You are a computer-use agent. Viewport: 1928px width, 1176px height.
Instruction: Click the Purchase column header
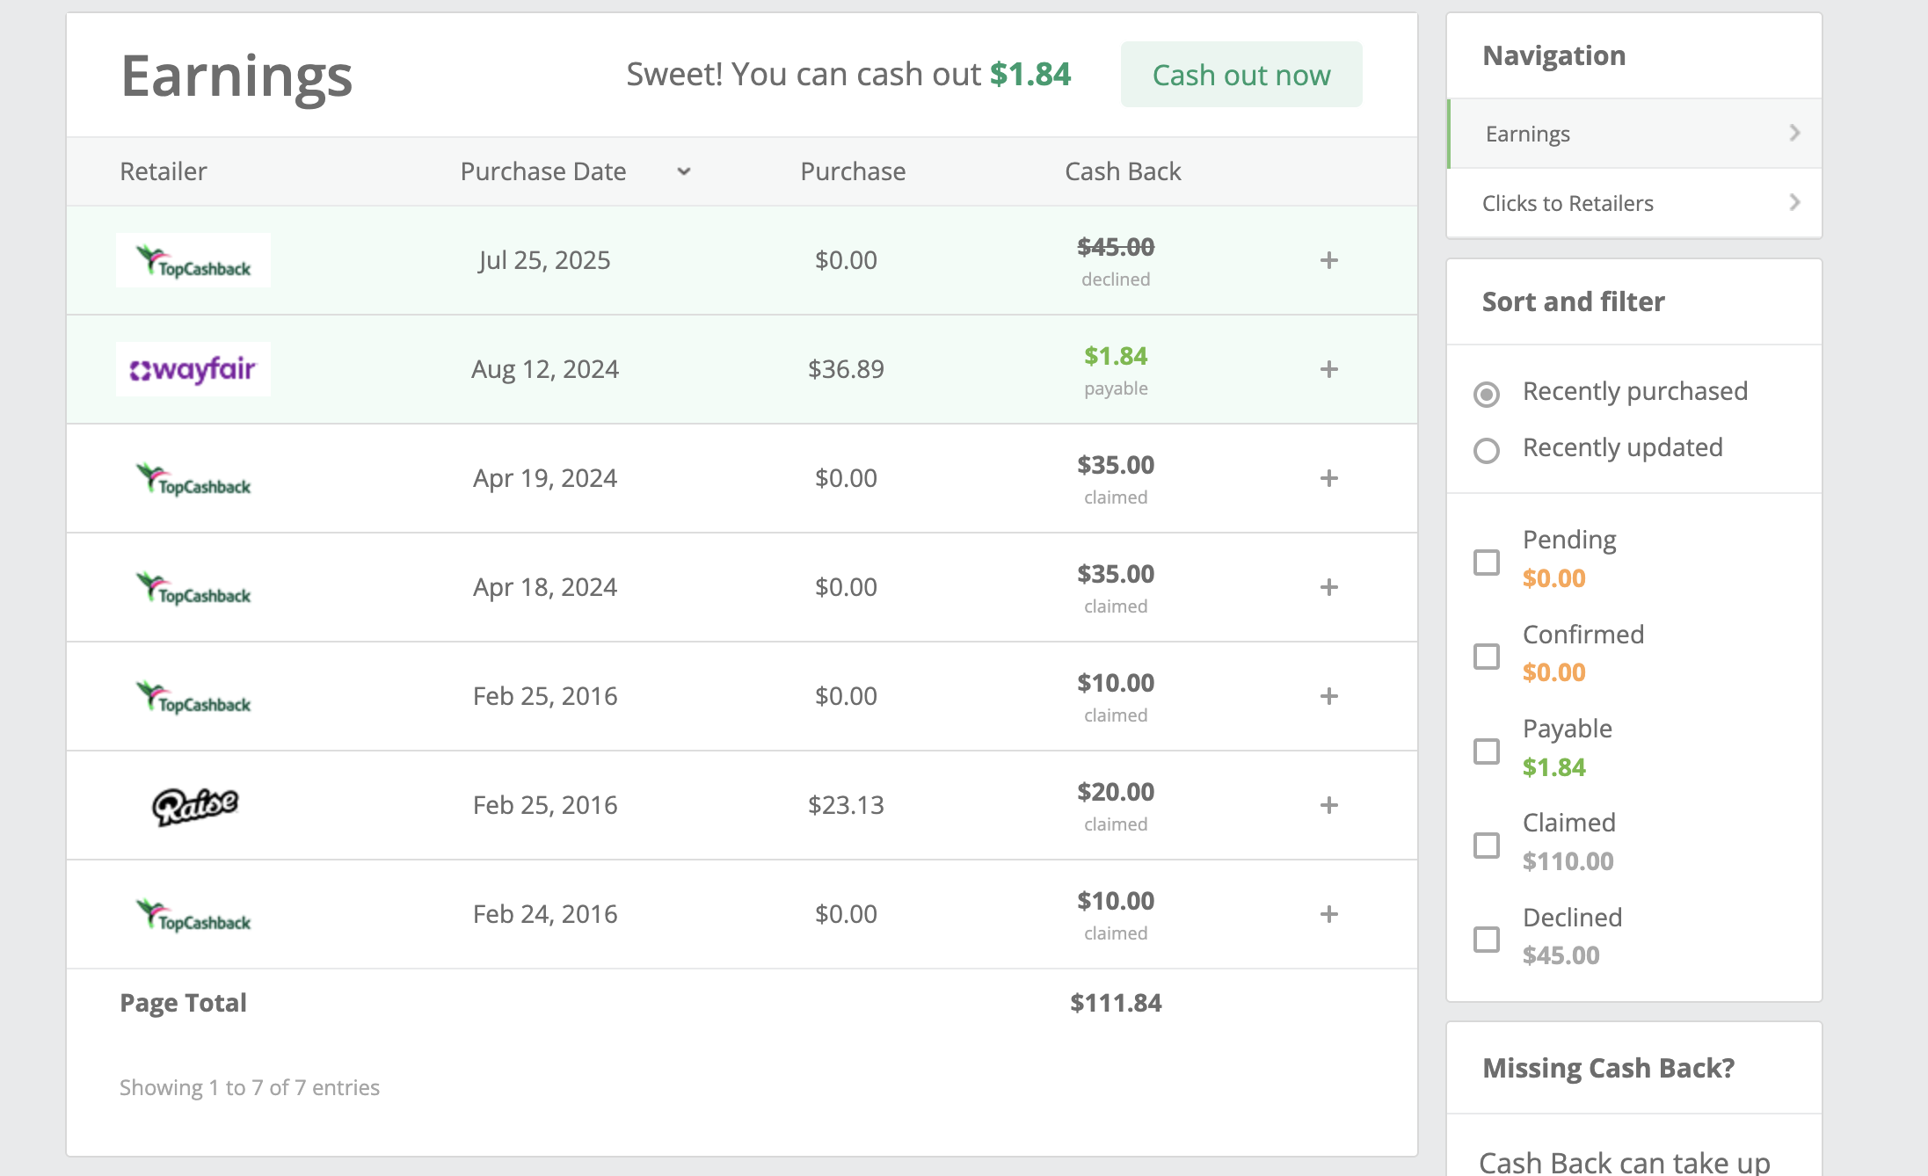coord(853,171)
